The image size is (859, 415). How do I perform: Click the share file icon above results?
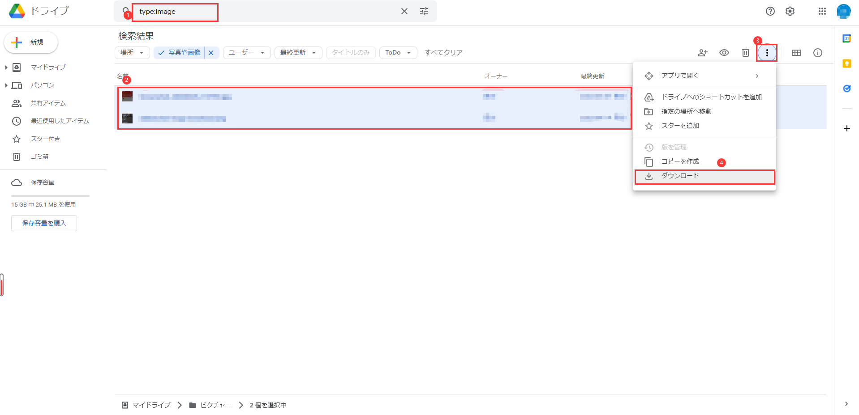[x=702, y=52]
